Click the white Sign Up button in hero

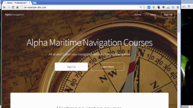click(71, 67)
